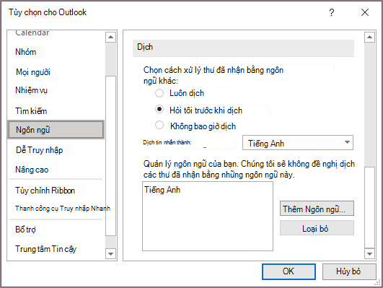Select the 'Luôn dịch' radio option
The width and height of the screenshot is (383, 288).
pyautogui.click(x=159, y=93)
